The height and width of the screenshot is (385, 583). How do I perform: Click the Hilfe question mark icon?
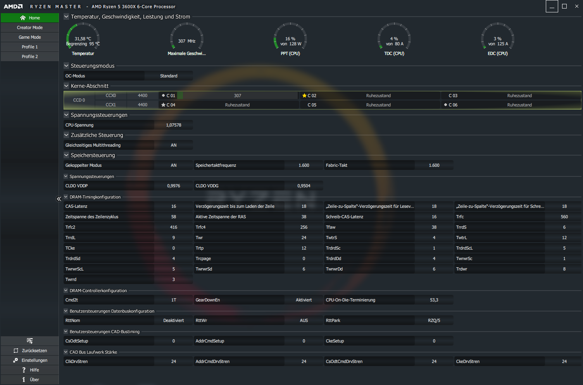click(x=24, y=370)
